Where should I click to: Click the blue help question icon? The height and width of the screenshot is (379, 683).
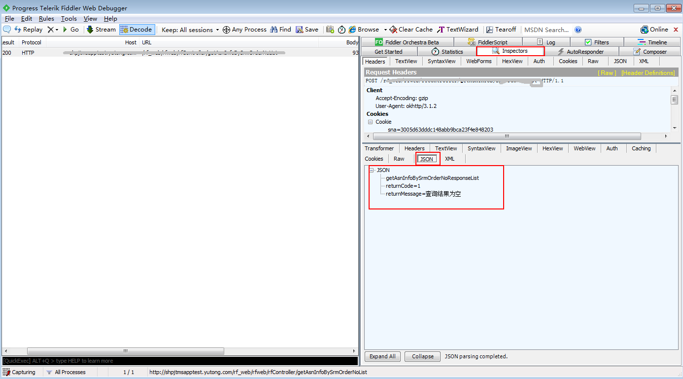click(578, 30)
